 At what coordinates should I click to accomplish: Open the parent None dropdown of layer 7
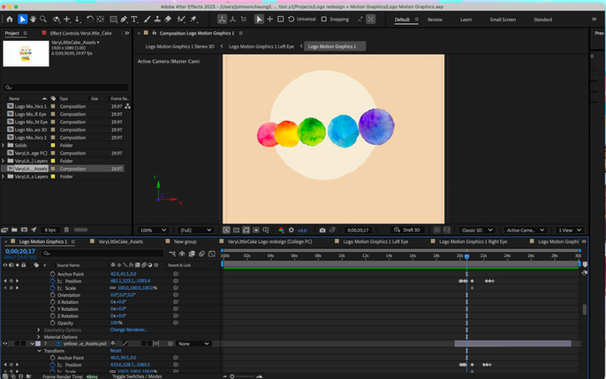click(193, 344)
